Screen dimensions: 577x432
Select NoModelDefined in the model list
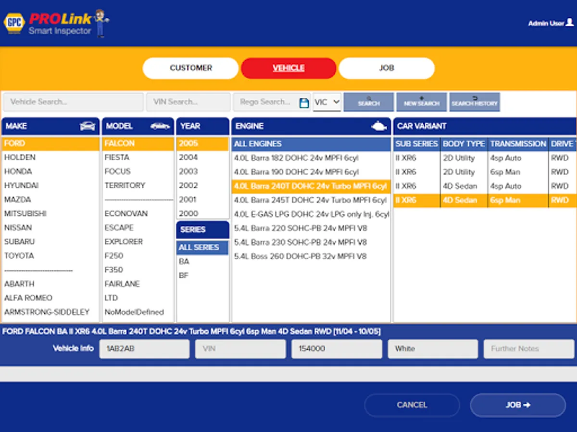pos(138,312)
